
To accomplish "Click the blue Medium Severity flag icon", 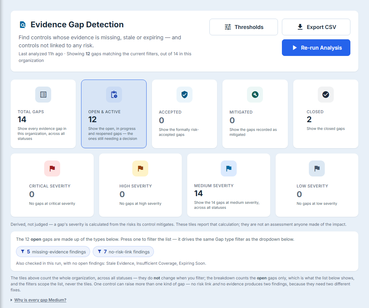I will (x=229, y=168).
